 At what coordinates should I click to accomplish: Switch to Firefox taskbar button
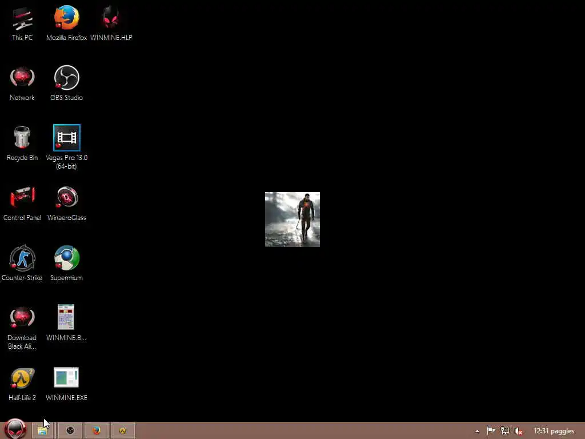[97, 431]
